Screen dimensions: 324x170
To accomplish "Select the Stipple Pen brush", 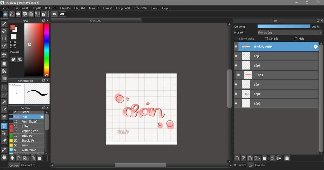I will (x=27, y=141).
